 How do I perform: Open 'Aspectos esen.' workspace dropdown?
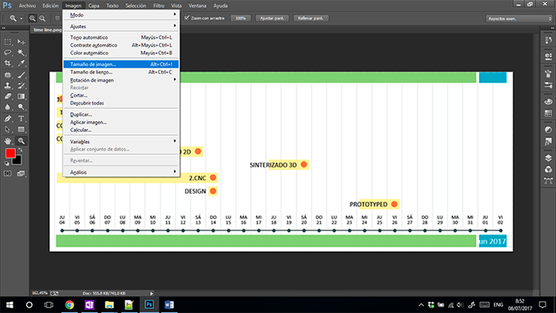(519, 18)
